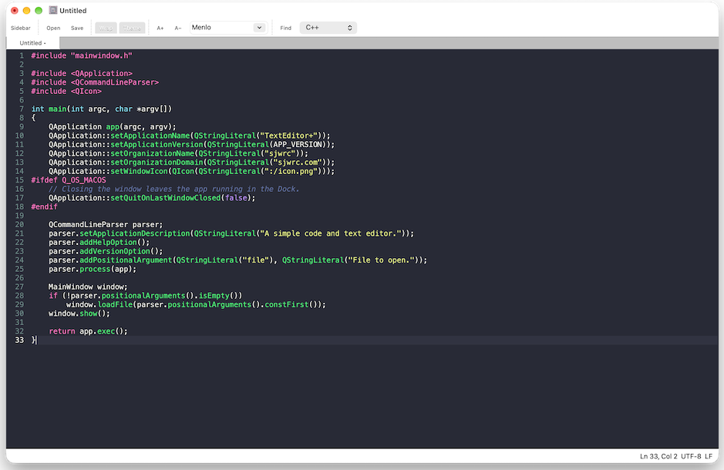Click the UTF-8 encoding indicator

pos(691,456)
